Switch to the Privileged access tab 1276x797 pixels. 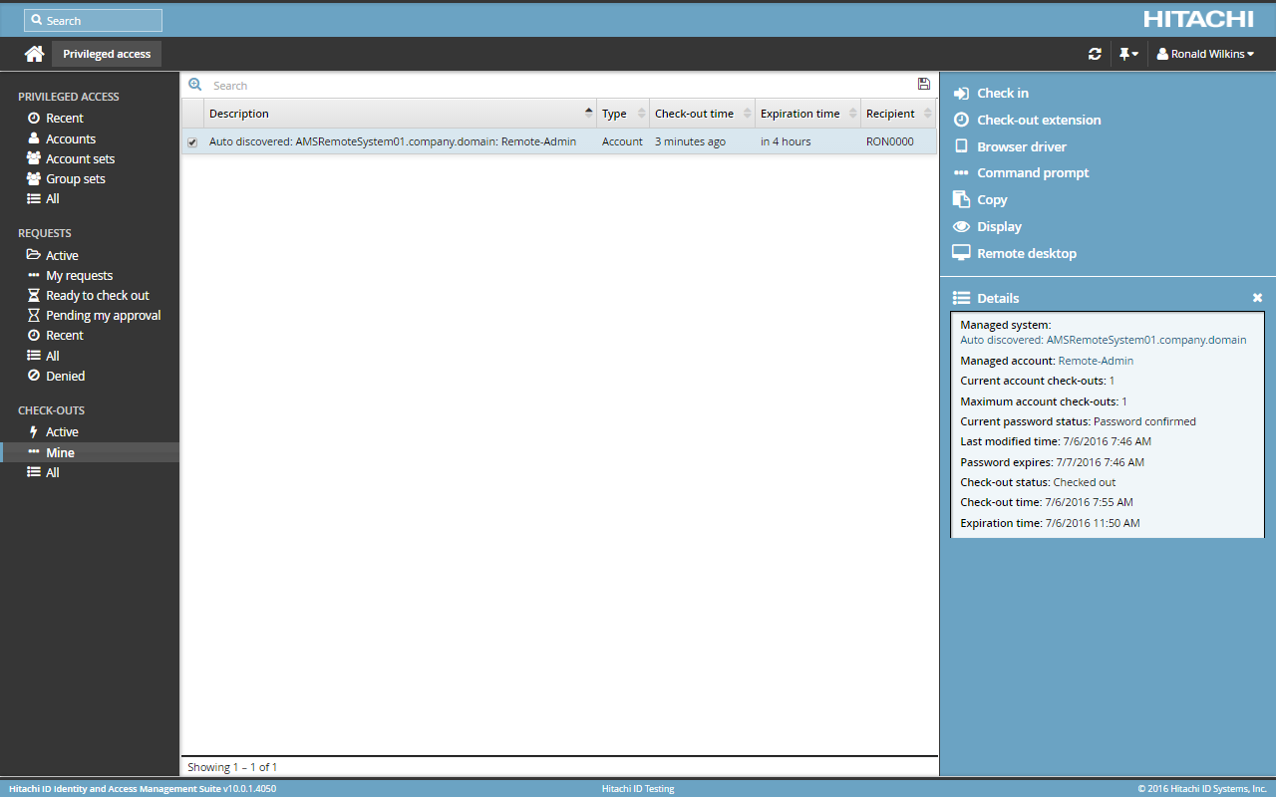106,53
